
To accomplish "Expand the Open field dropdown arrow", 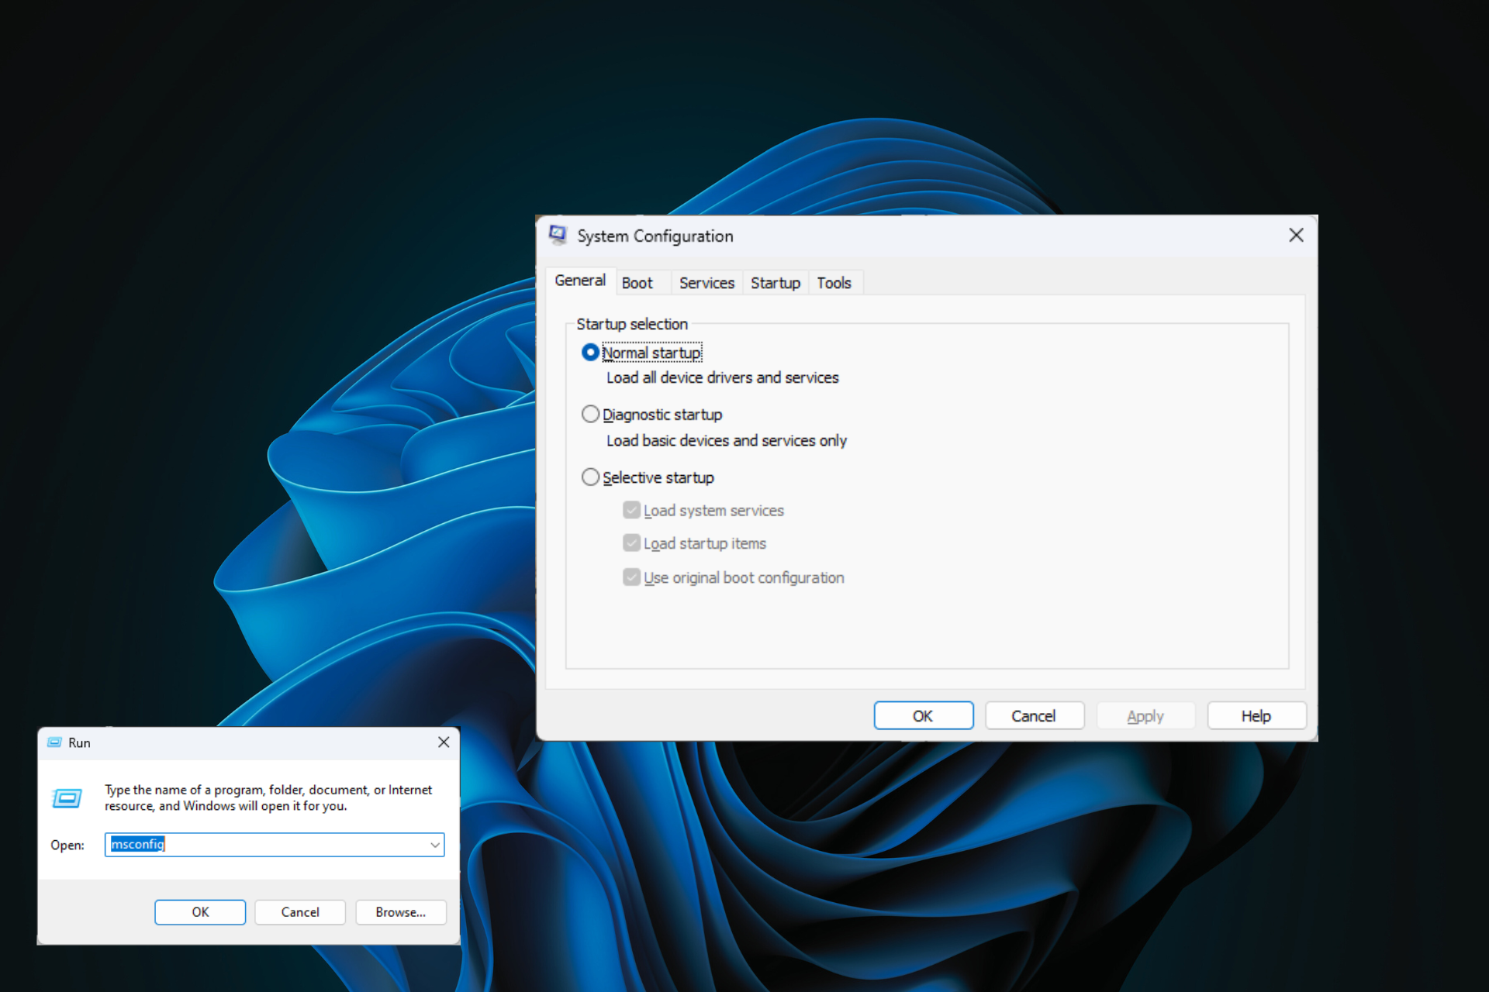I will click(x=435, y=845).
